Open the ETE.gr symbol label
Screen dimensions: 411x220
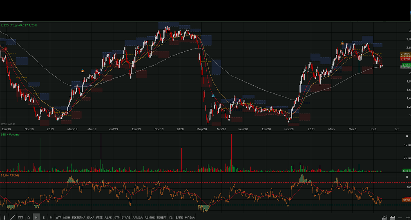(20, 25)
